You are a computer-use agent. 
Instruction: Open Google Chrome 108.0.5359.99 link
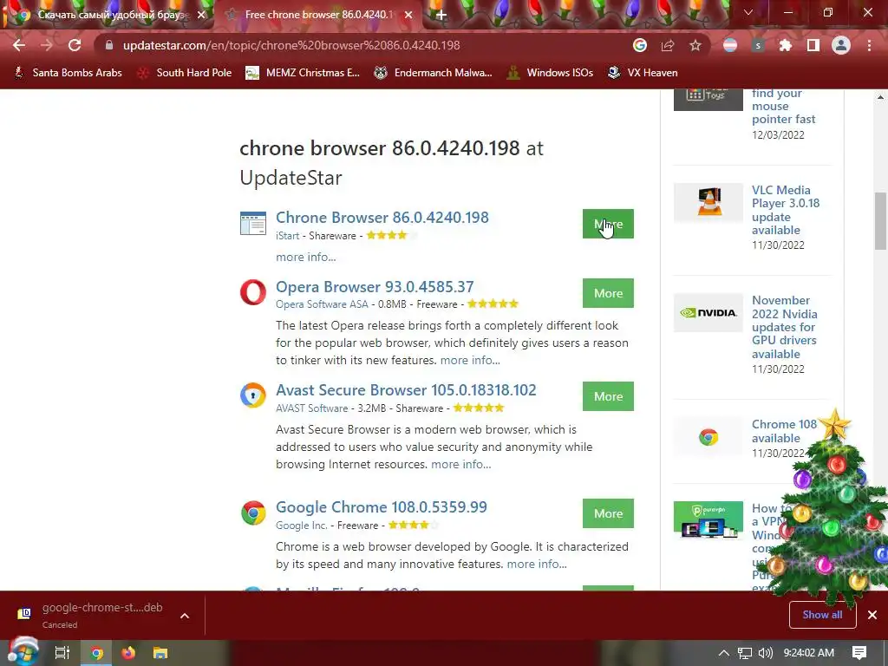click(x=382, y=507)
